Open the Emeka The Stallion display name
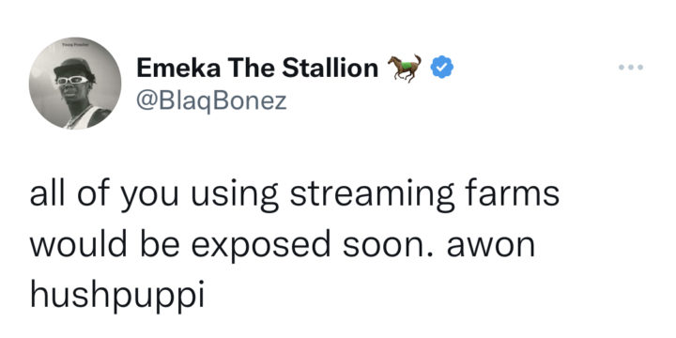676x338 pixels. 257,69
